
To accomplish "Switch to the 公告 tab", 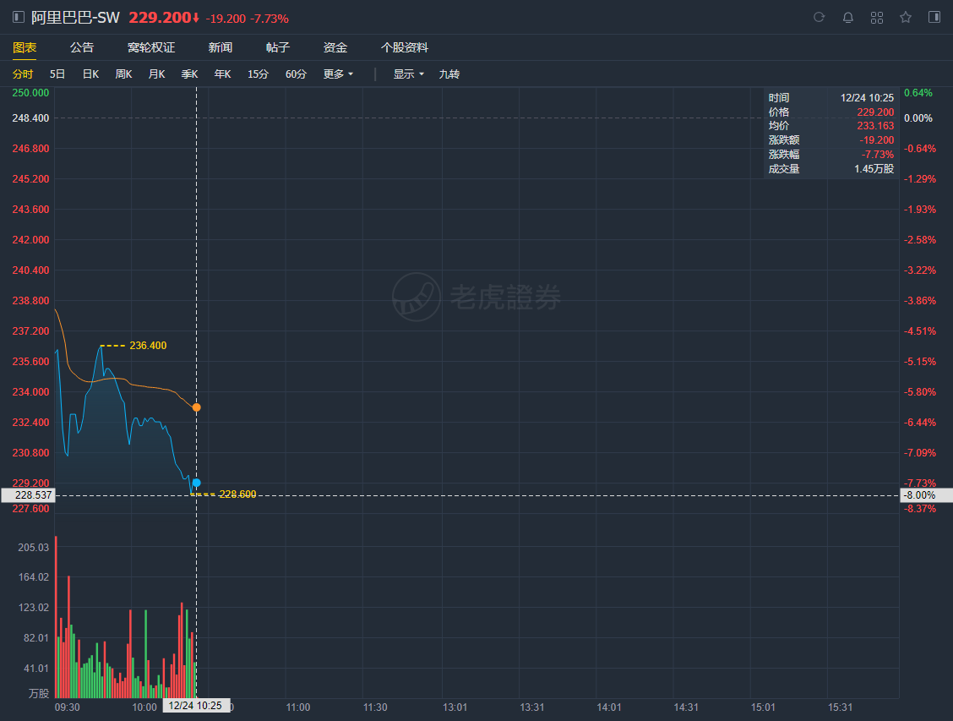I will click(x=82, y=47).
